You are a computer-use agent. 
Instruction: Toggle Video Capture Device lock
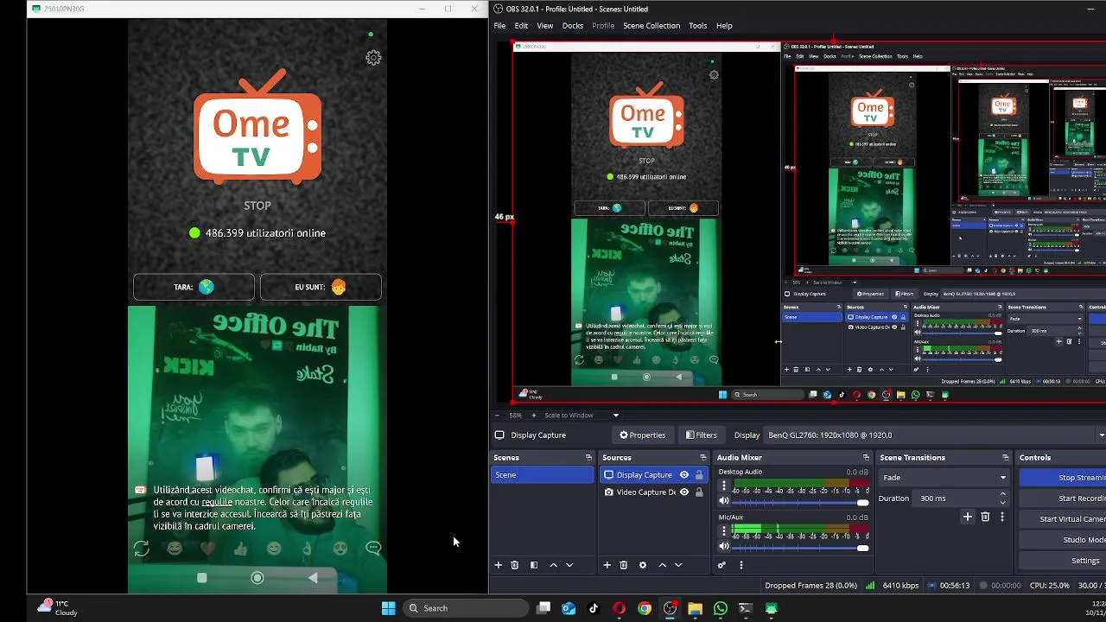point(699,492)
